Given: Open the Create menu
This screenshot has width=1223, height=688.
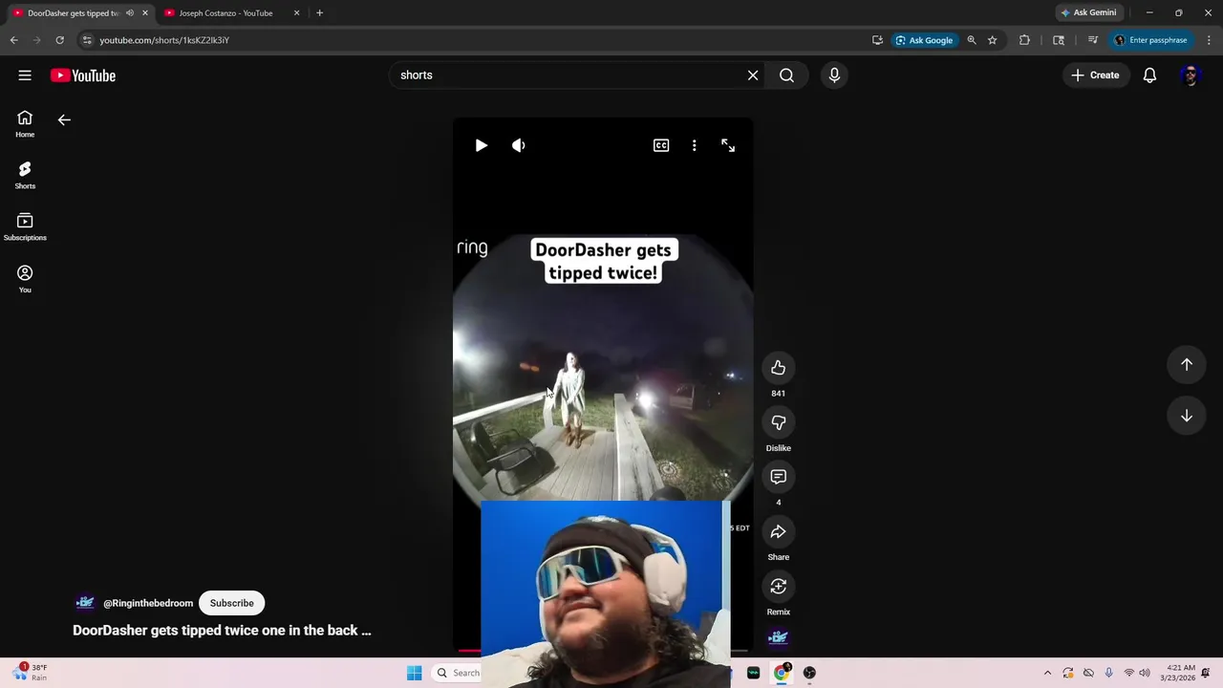Looking at the screenshot, I should (x=1095, y=75).
